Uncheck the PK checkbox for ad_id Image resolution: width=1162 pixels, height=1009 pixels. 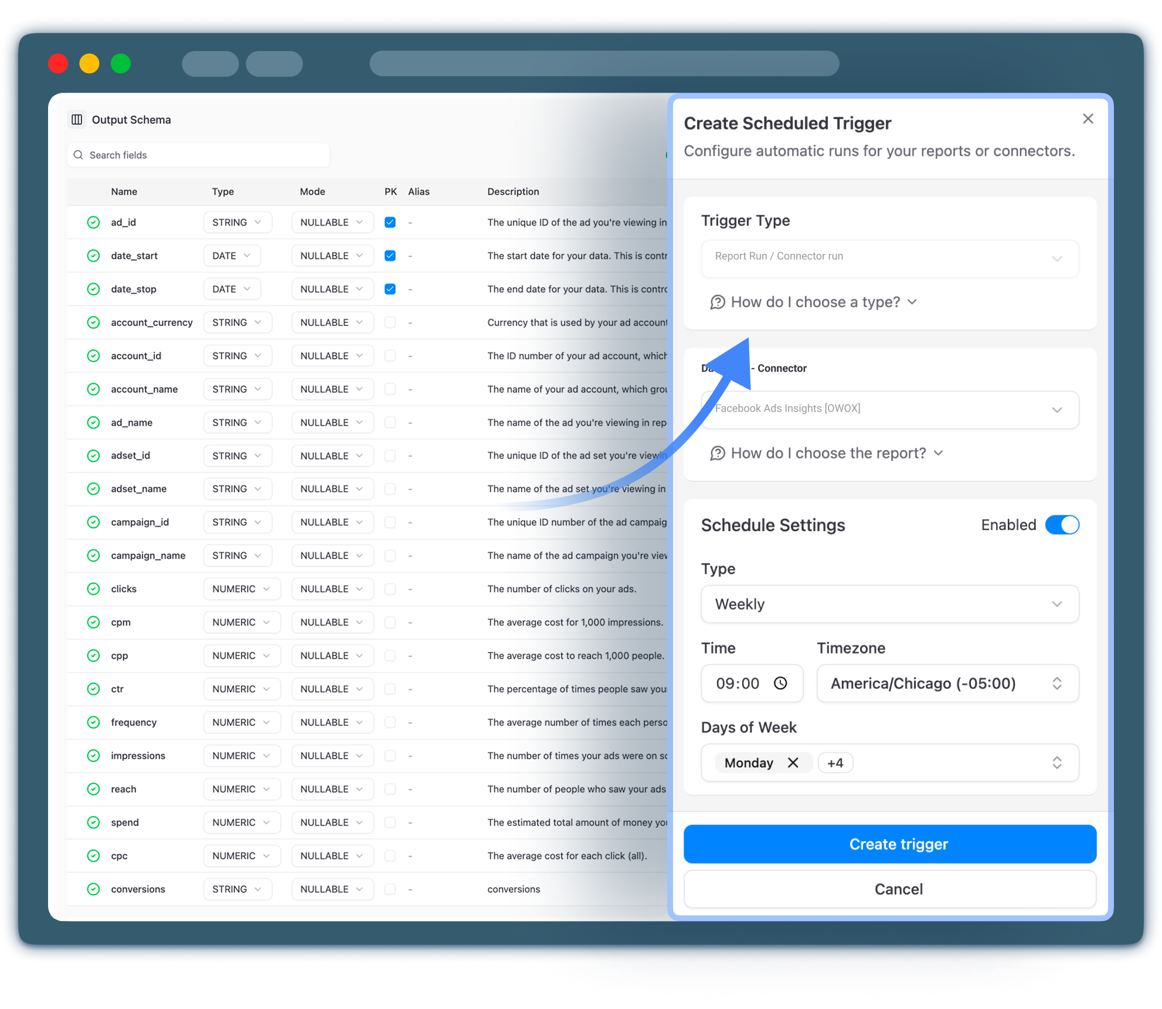point(390,222)
